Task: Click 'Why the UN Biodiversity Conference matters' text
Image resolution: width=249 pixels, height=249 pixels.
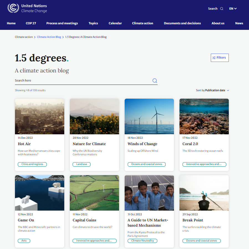Action: click(x=87, y=153)
